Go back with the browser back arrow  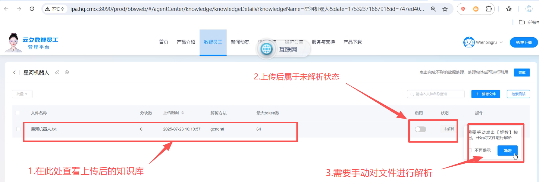[x=6, y=9]
